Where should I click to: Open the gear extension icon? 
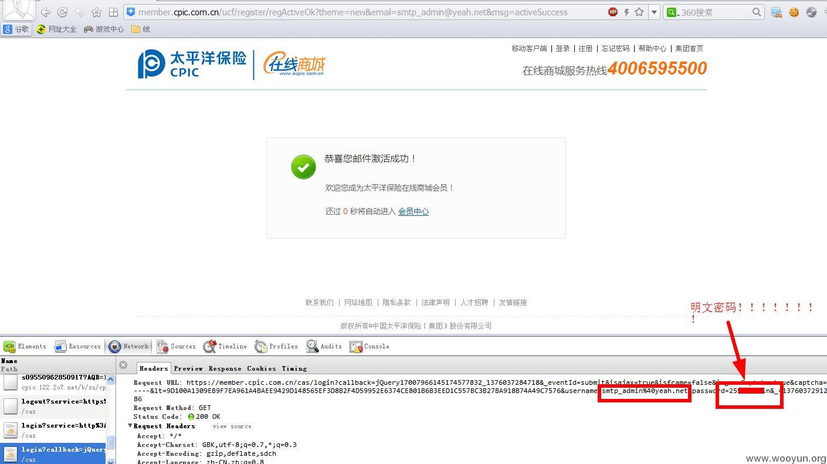click(x=812, y=12)
